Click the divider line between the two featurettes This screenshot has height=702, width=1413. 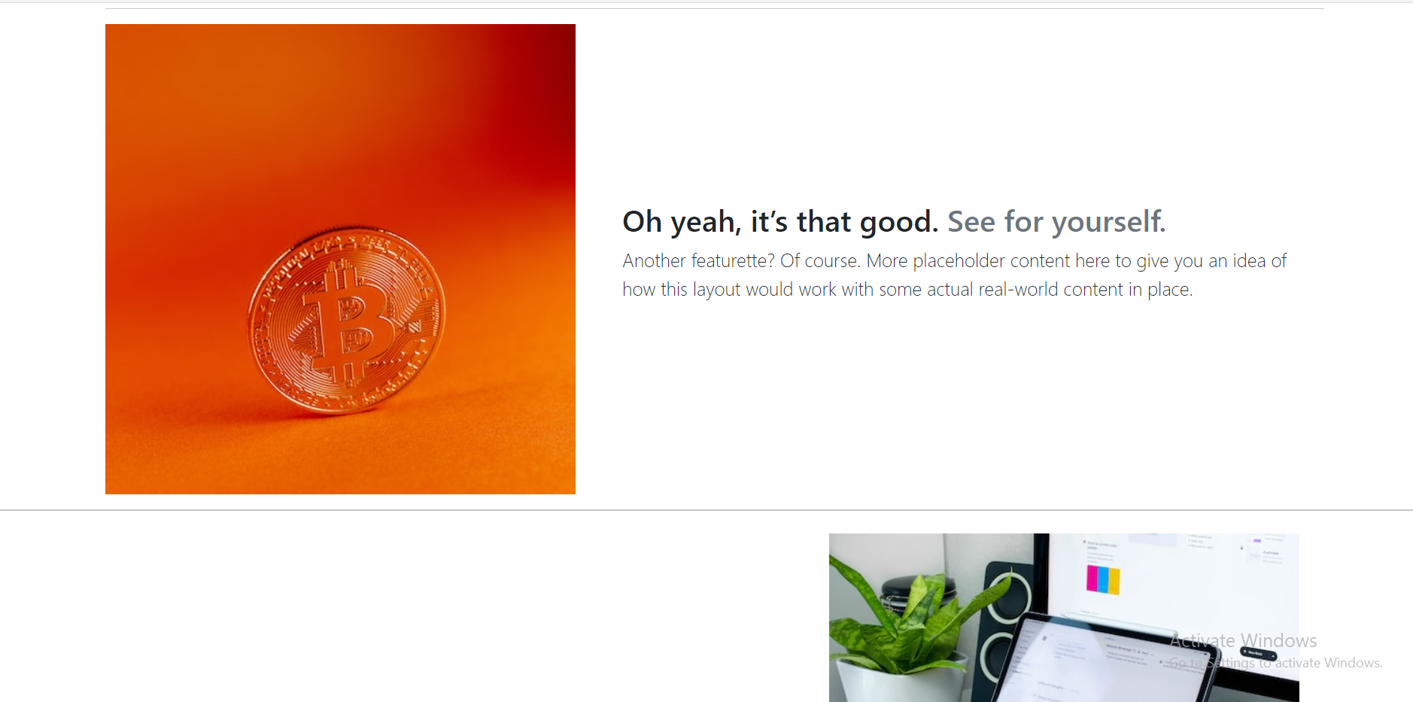[x=706, y=510]
